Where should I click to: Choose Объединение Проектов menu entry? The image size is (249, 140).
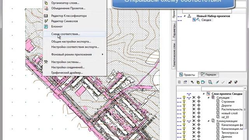point(74,8)
